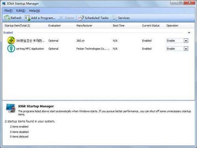
Task: Click Optional evaluation in the certreg row
Action: coord(53,49)
